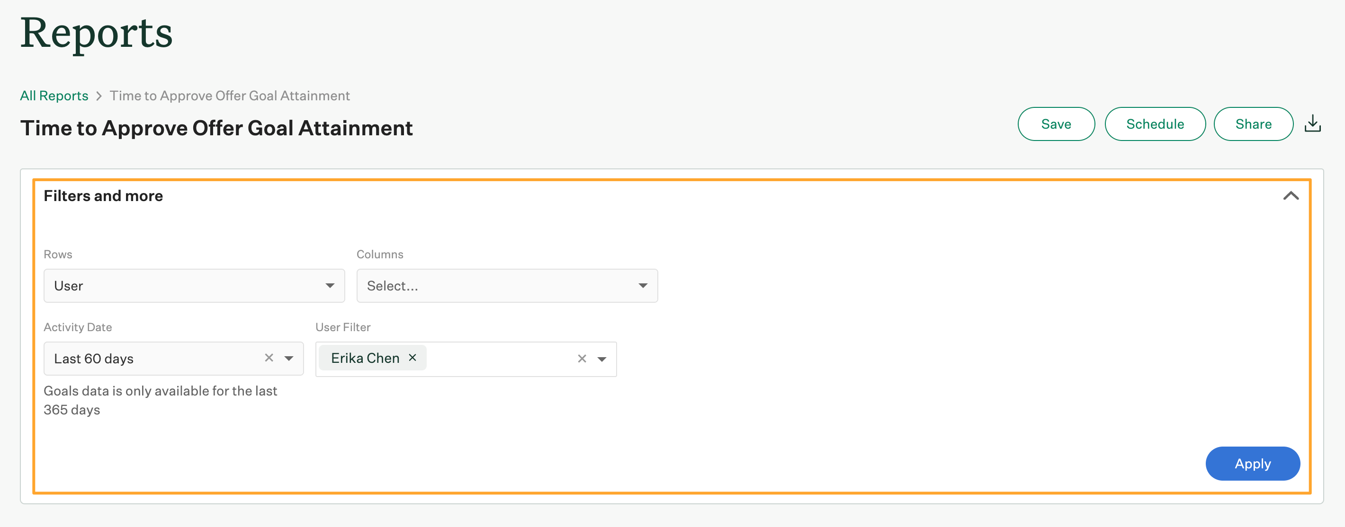Screen dimensions: 1345x527
Task: Download the report using the download icon
Action: tap(1312, 124)
